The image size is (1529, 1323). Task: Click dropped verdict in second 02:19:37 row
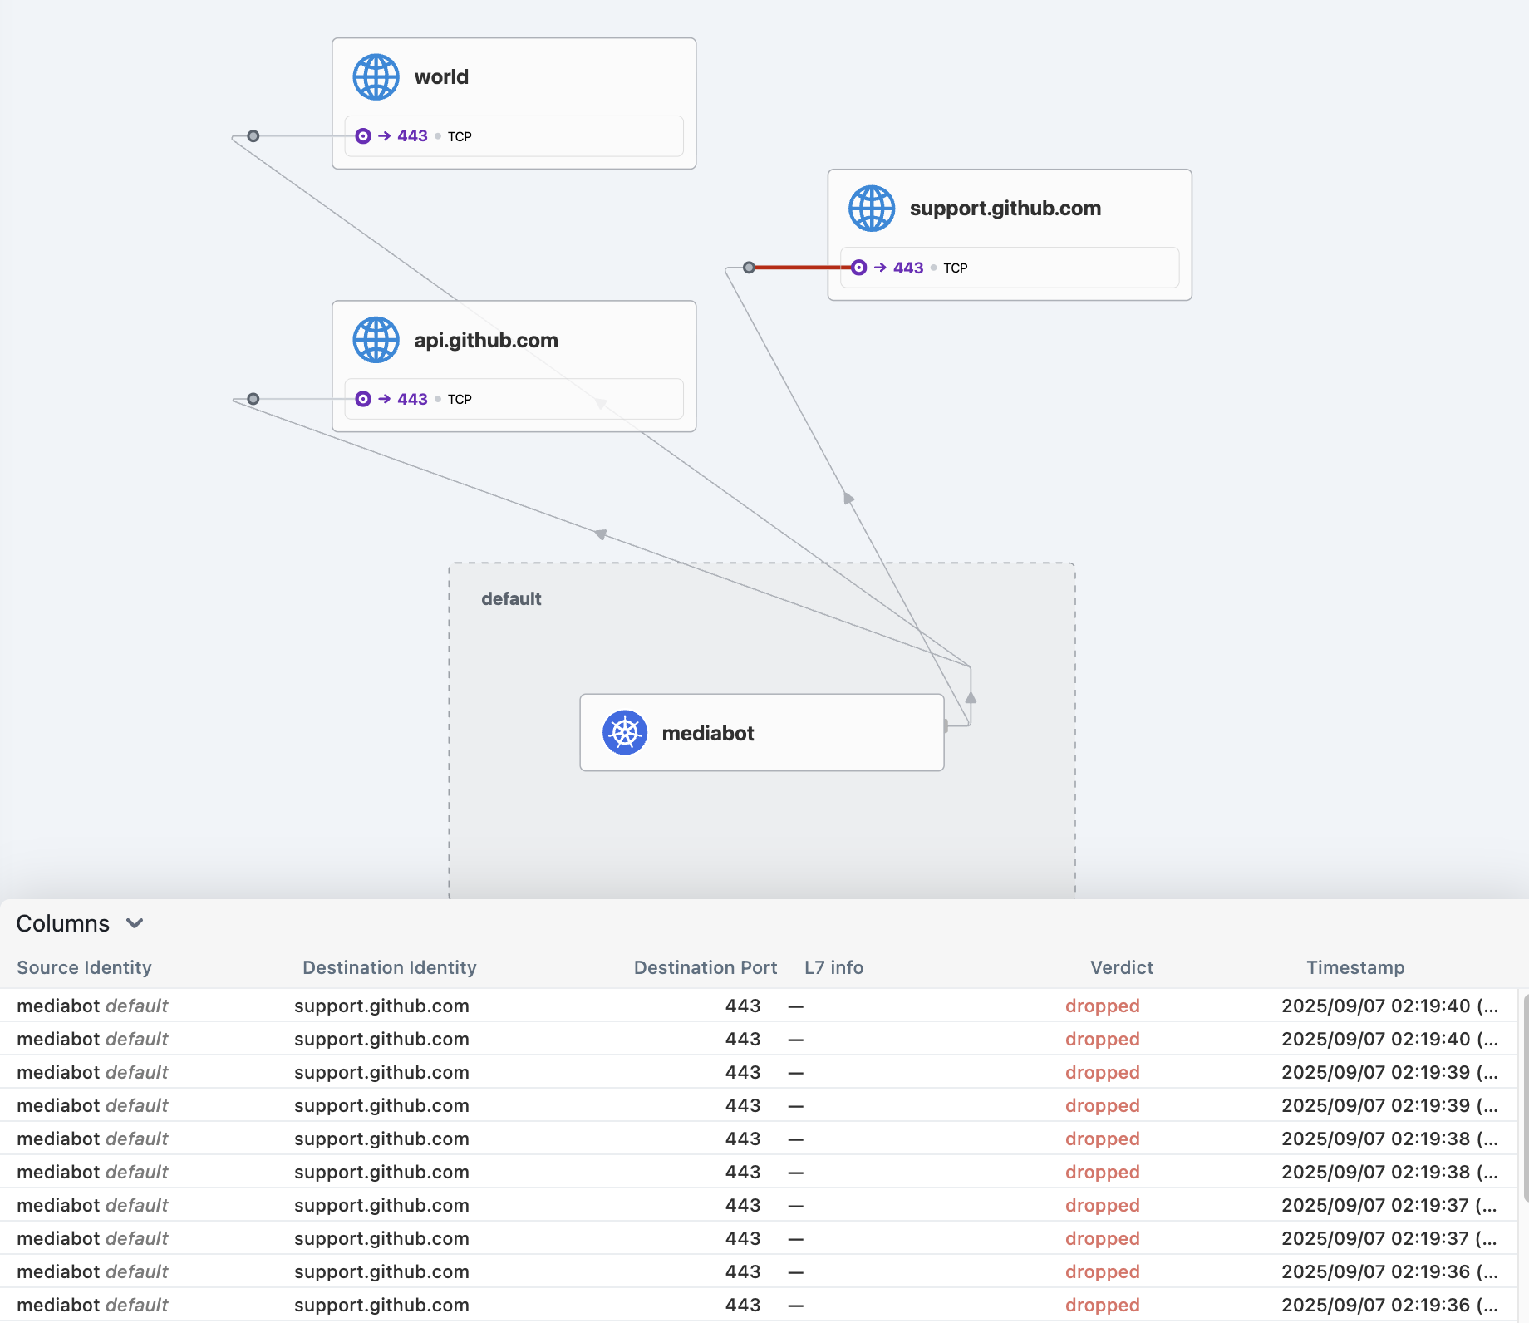coord(1103,1238)
